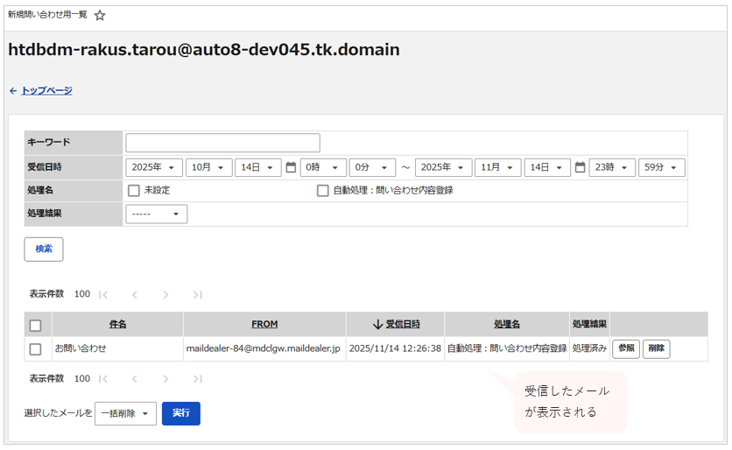The image size is (732, 450).
Task: Star the 新規問い合わせ用一覧 page as favorite
Action: click(100, 16)
